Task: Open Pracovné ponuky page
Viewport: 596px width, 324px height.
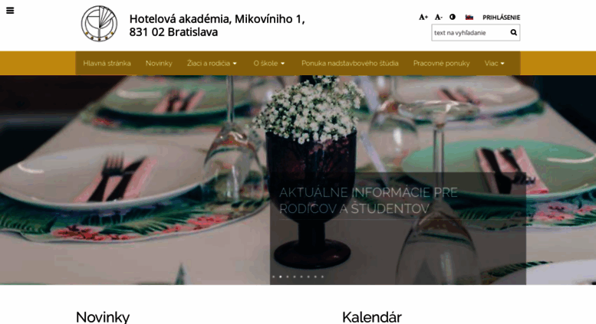Action: pyautogui.click(x=441, y=64)
